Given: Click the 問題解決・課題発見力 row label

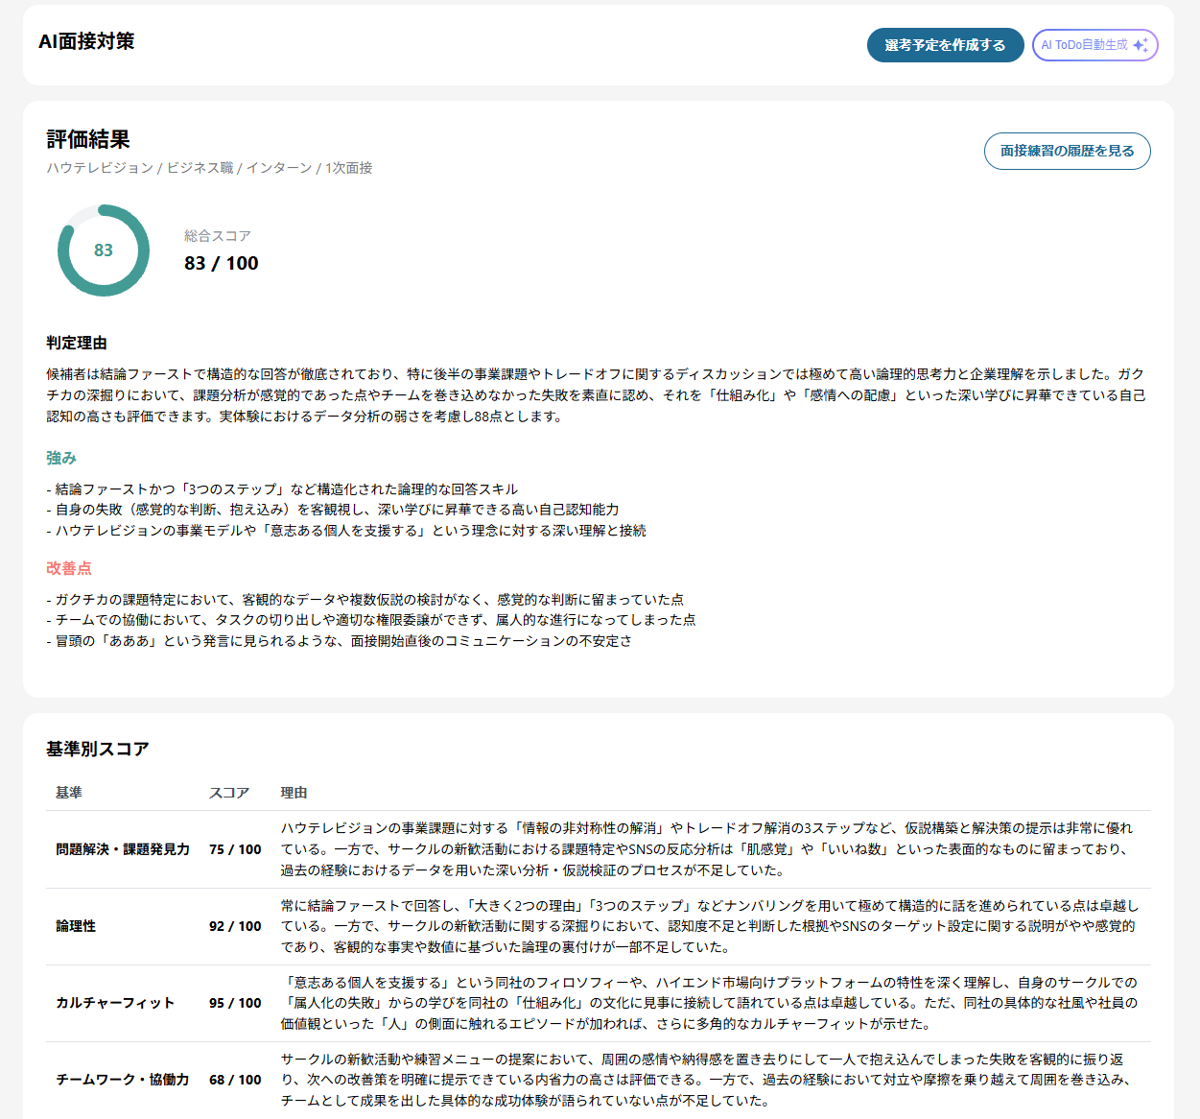Looking at the screenshot, I should click(x=123, y=849).
